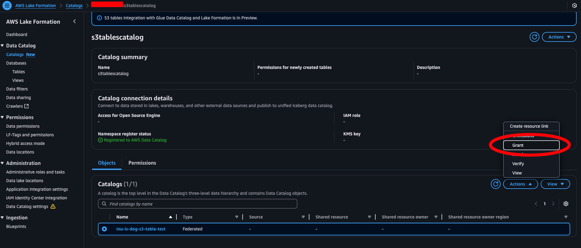Image resolution: width=581 pixels, height=248 pixels.
Task: Open Data locations in the sidebar
Action: (20, 152)
